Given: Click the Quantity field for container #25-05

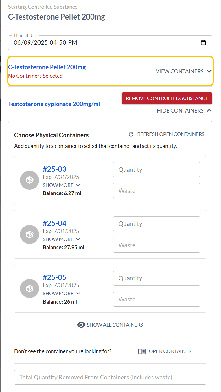Looking at the screenshot, I should pyautogui.click(x=157, y=278).
